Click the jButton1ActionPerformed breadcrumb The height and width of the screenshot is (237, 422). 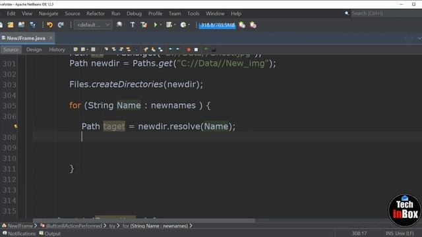[x=71, y=226]
